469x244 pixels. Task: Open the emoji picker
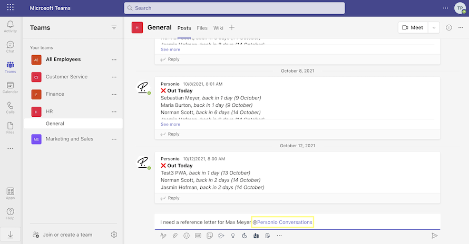(x=187, y=236)
